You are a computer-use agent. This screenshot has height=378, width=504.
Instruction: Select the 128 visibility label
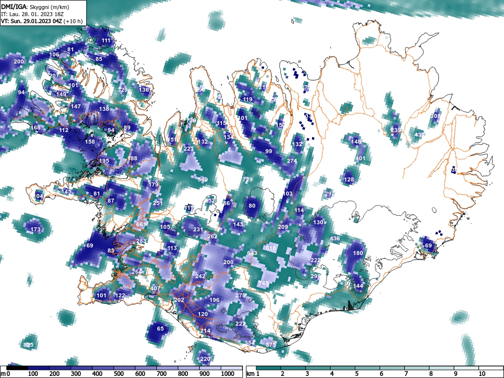coord(349,179)
